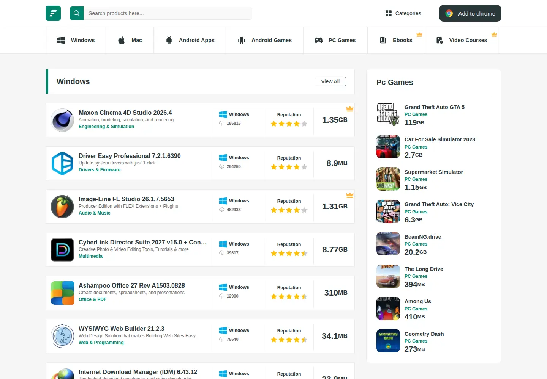This screenshot has height=379, width=547.
Task: Open WYSIWYG Web Builder 21.2.3 title
Action: (122, 329)
